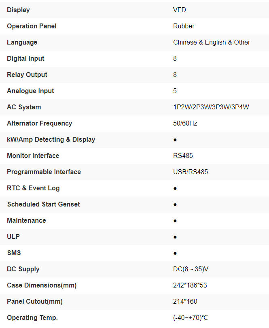Click the "Relay Output" label
The width and height of the screenshot is (269, 328).
pyautogui.click(x=27, y=75)
